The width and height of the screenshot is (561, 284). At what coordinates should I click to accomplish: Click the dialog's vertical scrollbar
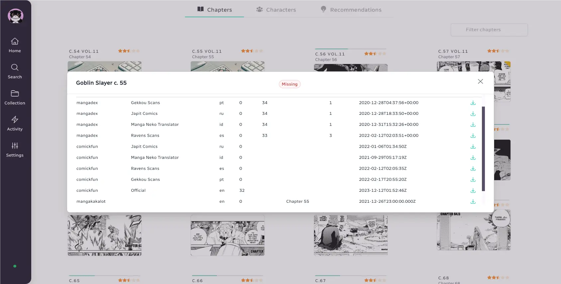[483, 149]
